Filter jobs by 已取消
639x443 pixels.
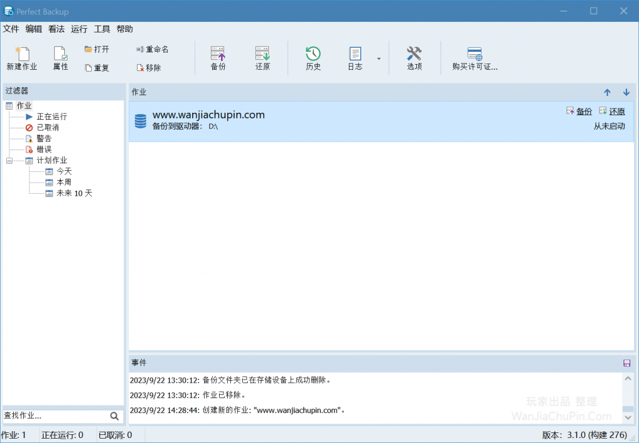(x=47, y=128)
